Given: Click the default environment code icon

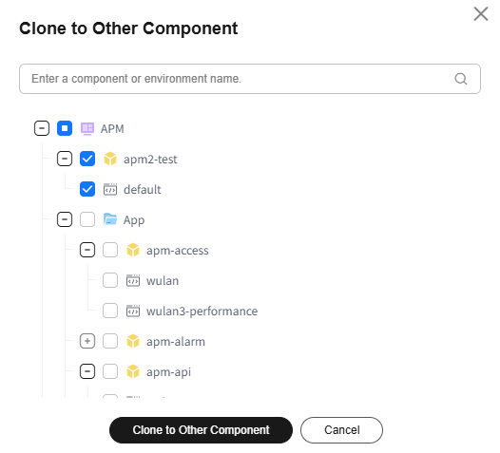Looking at the screenshot, I should coord(110,189).
